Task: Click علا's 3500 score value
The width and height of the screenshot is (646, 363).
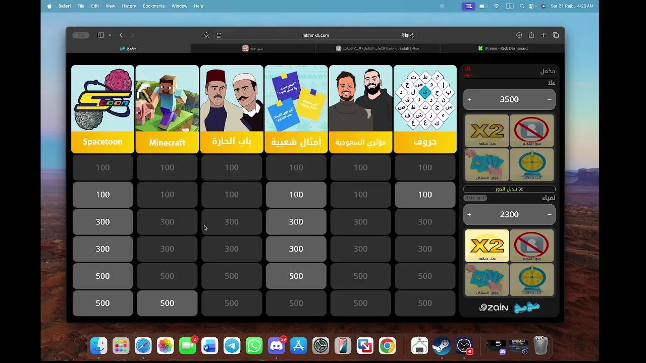Action: 509,100
